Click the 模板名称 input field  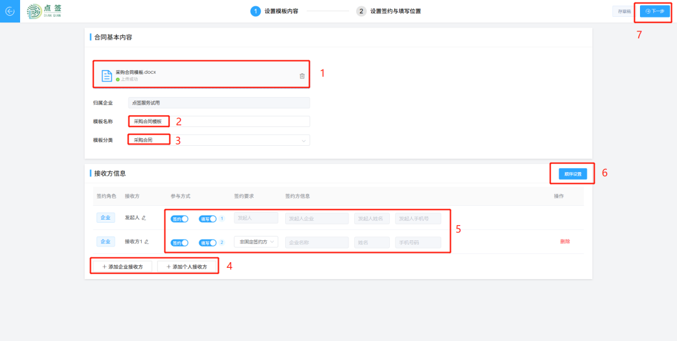coord(218,121)
